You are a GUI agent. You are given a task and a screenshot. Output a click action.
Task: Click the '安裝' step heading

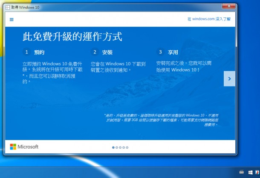[x=107, y=52]
